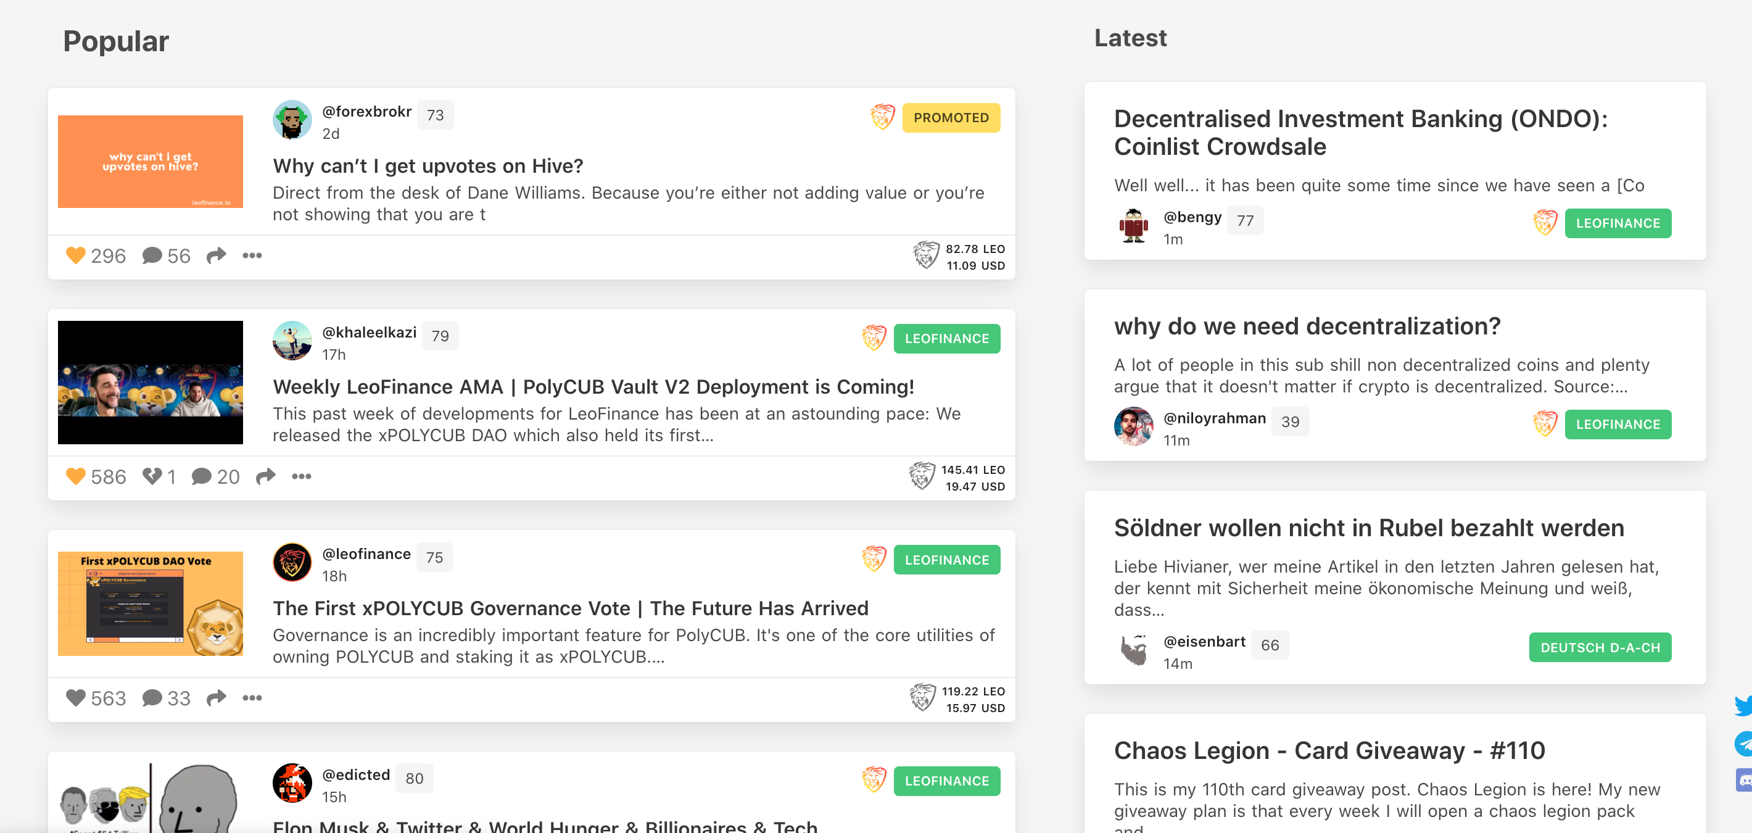This screenshot has width=1752, height=833.
Task: Click LEOFINANCE tag on niloyrahman's post
Action: click(1618, 425)
